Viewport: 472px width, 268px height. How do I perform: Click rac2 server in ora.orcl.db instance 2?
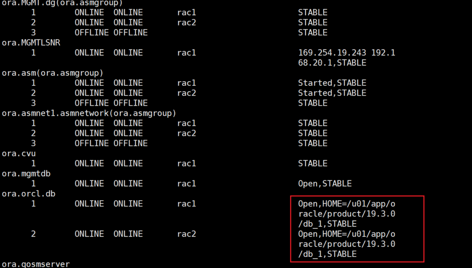click(x=186, y=234)
